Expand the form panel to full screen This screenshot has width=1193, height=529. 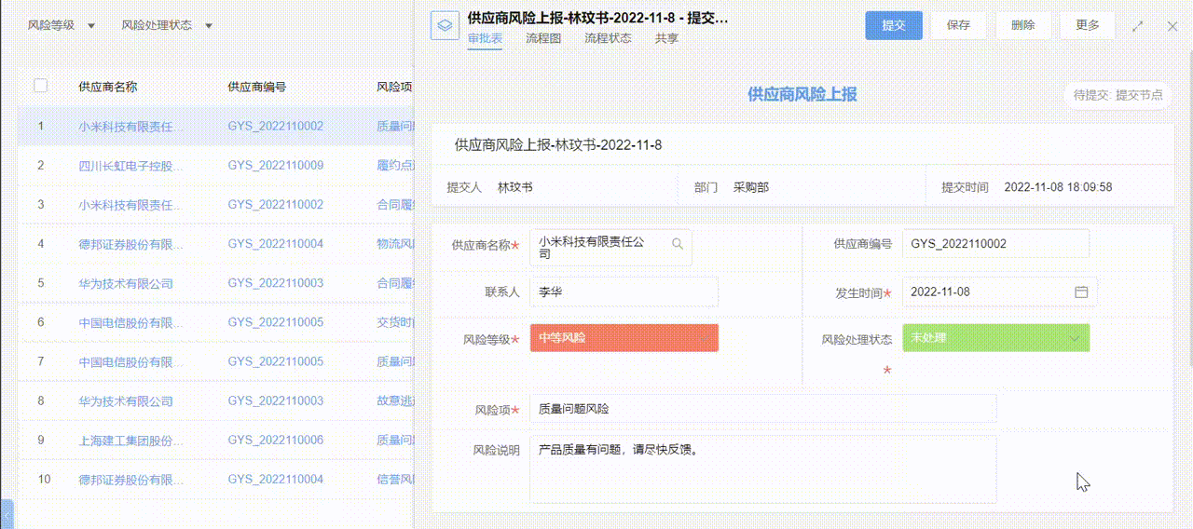1138,26
